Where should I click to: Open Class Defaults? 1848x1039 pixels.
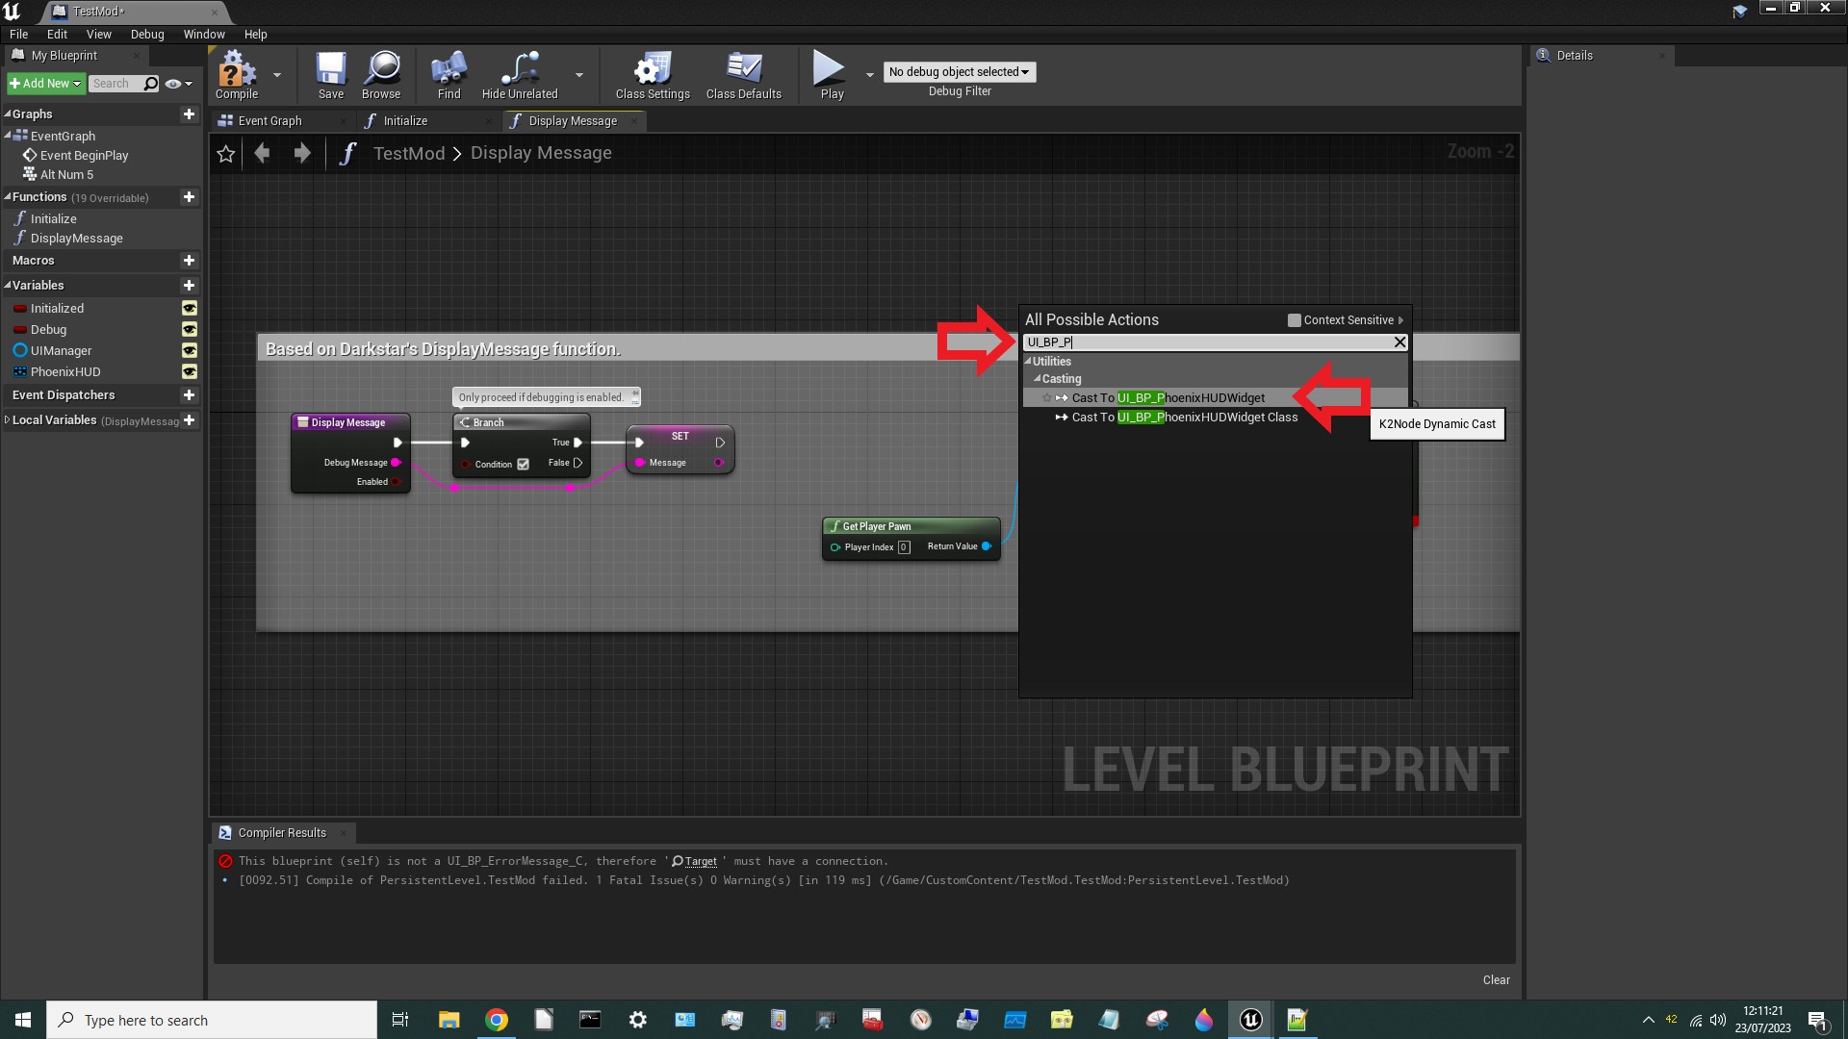point(744,75)
